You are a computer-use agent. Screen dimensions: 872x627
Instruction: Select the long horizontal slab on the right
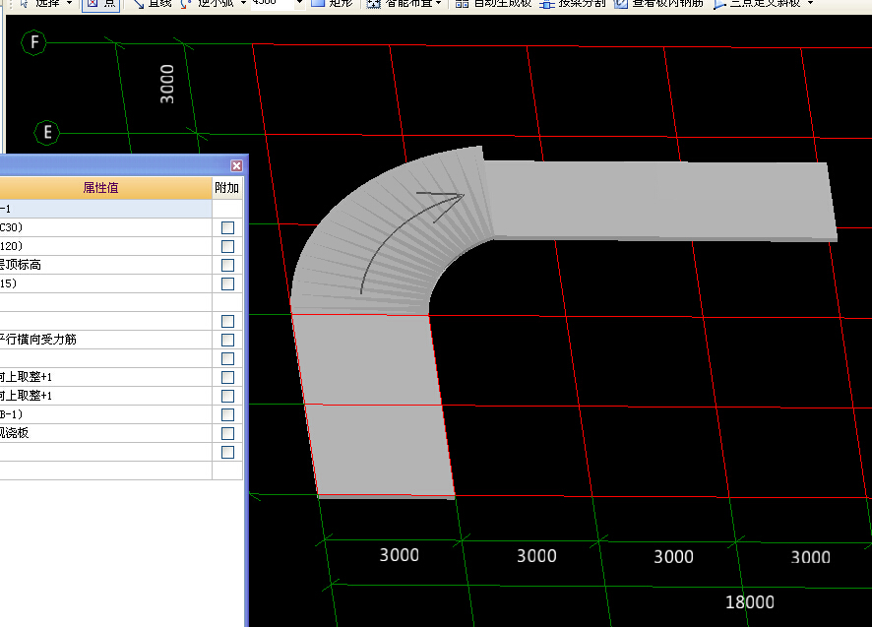659,200
